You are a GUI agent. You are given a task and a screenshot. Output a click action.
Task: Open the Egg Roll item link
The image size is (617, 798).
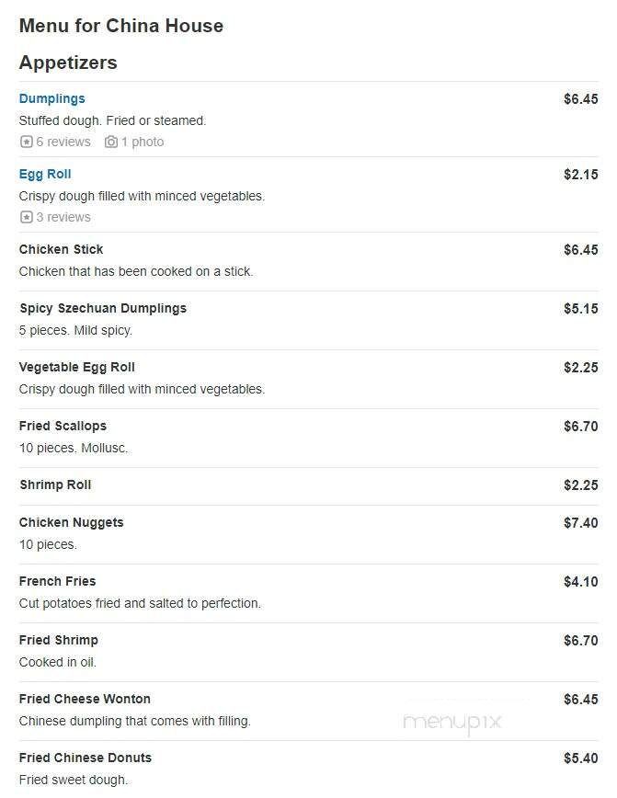pos(45,174)
